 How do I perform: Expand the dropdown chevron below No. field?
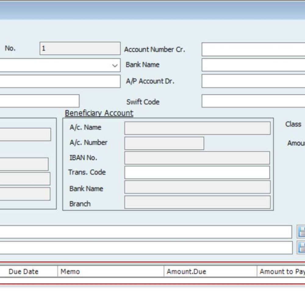[x=115, y=66]
